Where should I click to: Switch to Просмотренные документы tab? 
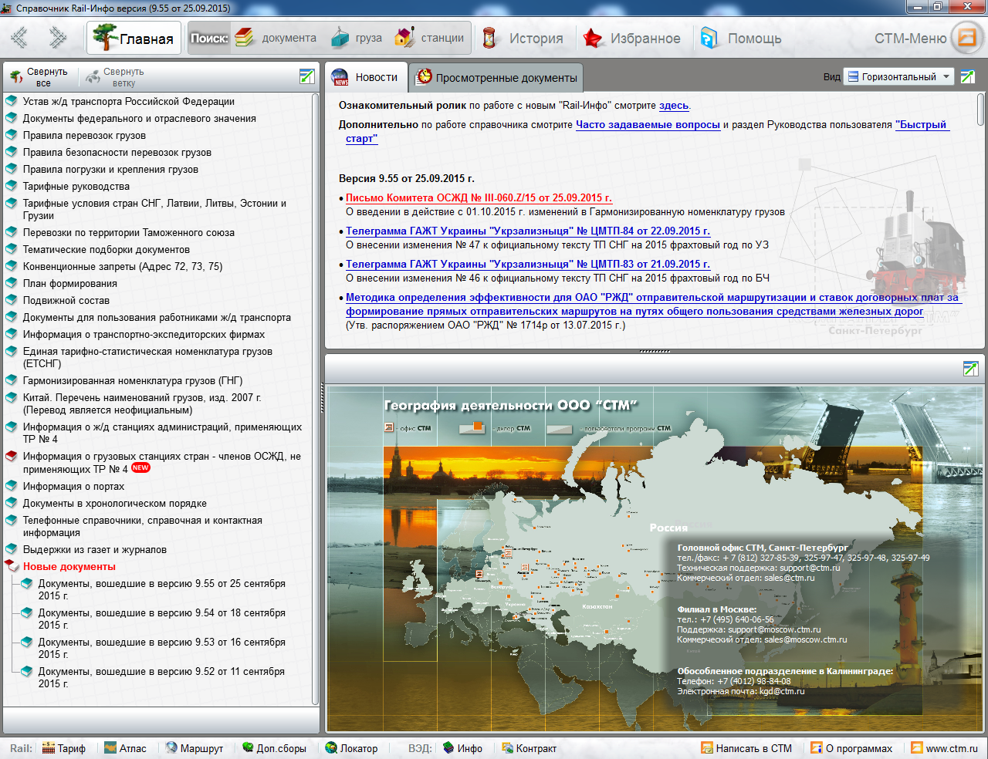point(496,78)
